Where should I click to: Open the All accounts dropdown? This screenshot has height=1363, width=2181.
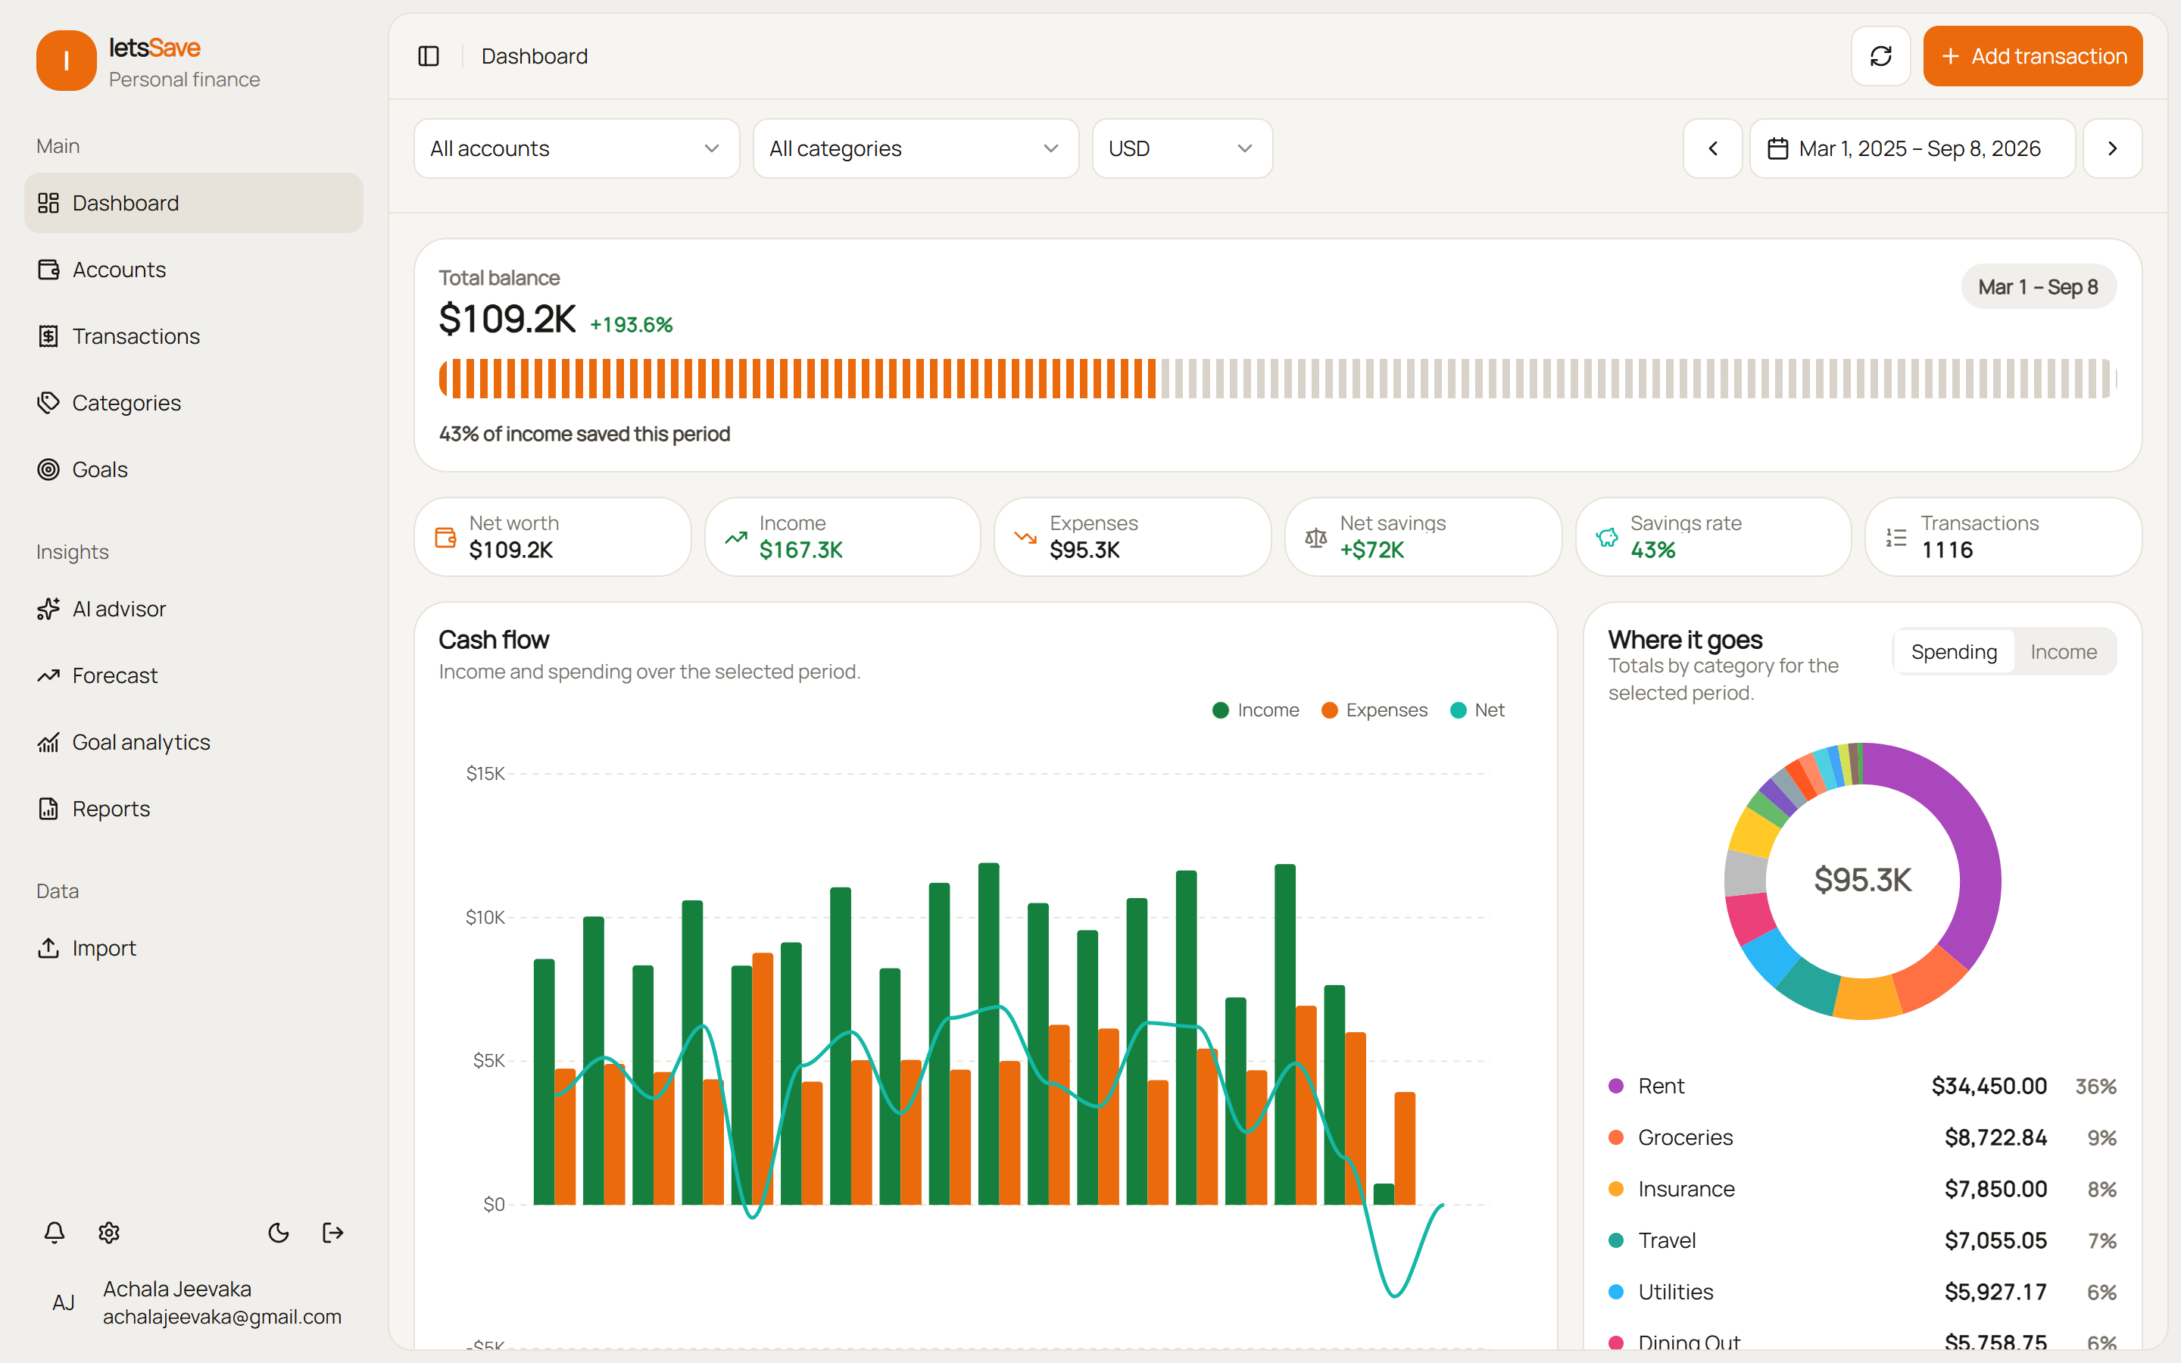[x=577, y=148]
